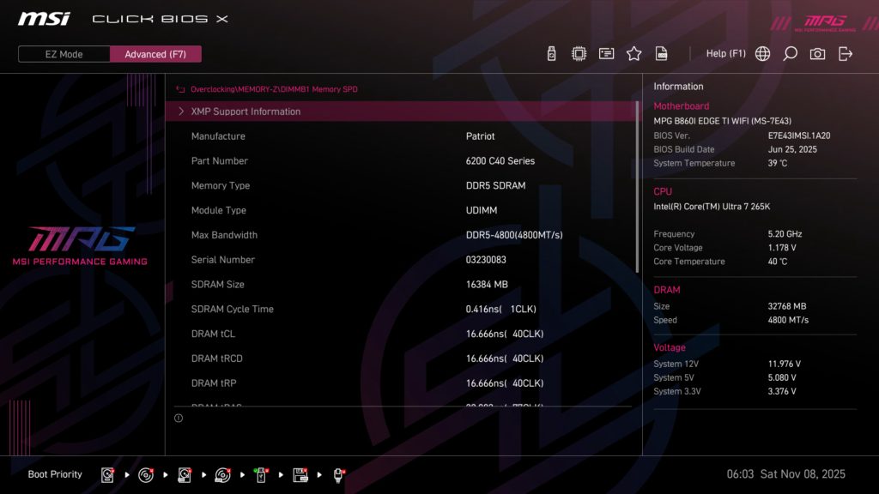Open M-Flash via the USB drive icon

pos(550,52)
